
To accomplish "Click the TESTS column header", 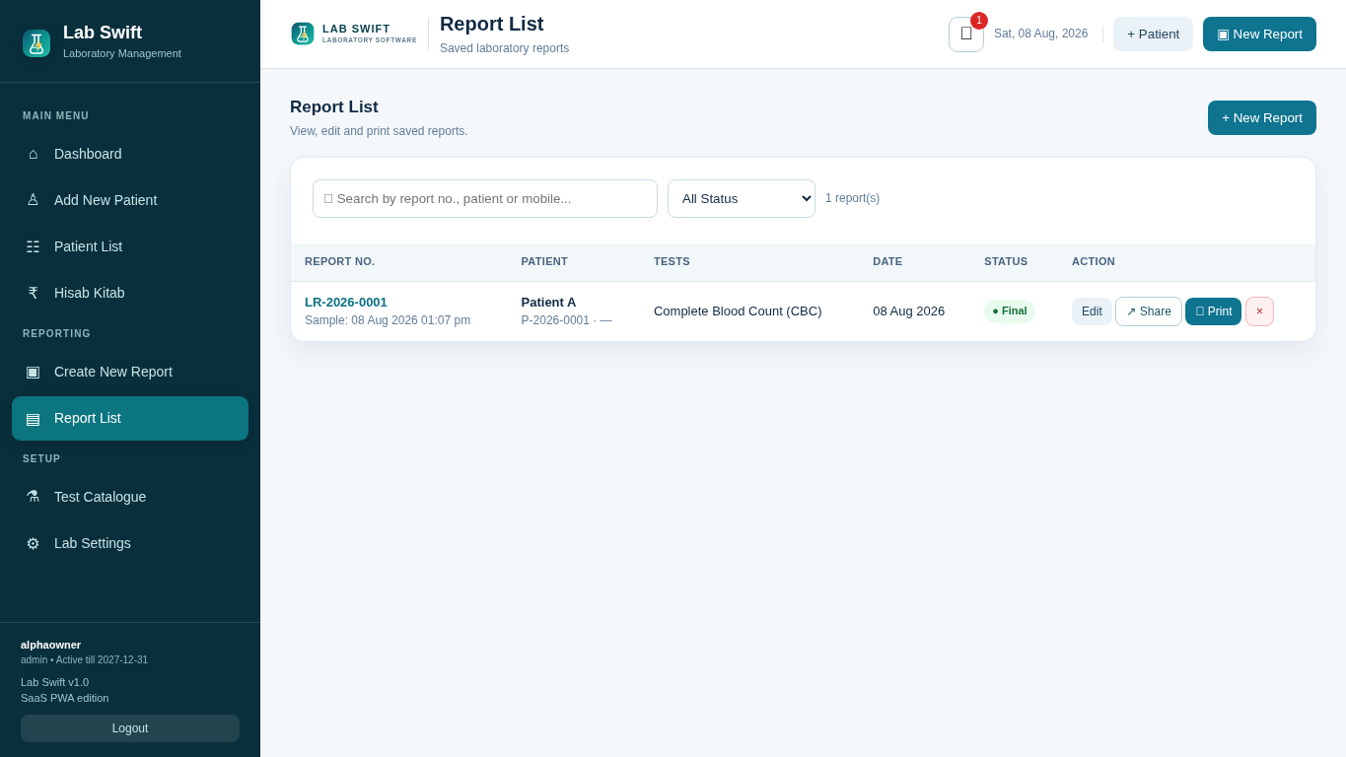I will (x=672, y=261).
